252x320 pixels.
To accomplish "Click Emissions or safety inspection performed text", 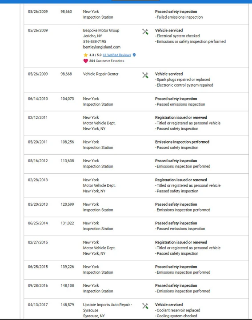I will [x=191, y=42].
